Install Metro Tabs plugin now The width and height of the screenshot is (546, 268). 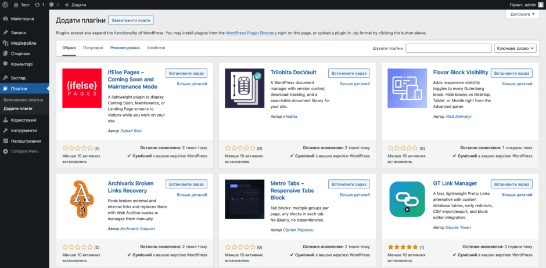pyautogui.click(x=349, y=184)
